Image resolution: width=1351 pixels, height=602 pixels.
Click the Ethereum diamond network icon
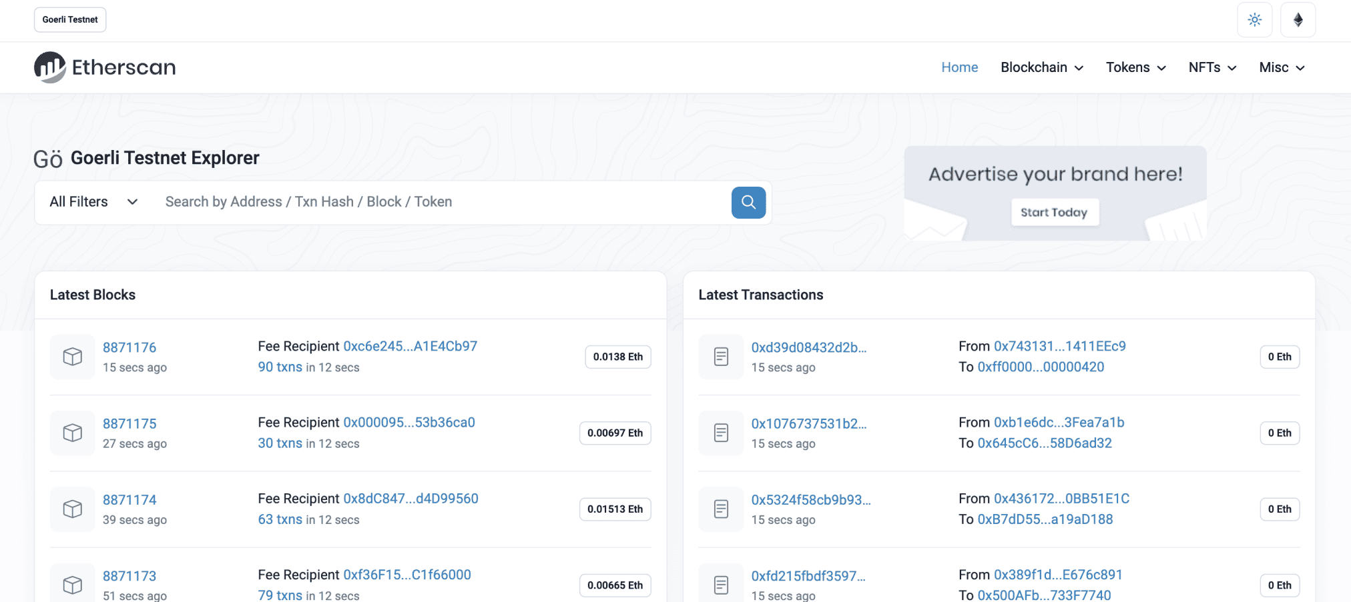tap(1298, 20)
